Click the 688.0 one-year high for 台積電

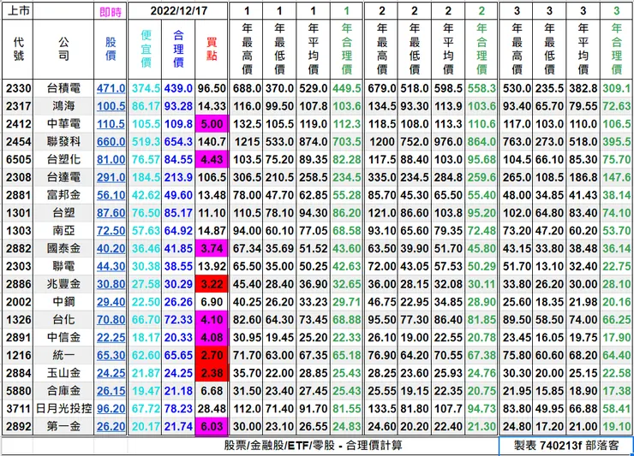(247, 88)
